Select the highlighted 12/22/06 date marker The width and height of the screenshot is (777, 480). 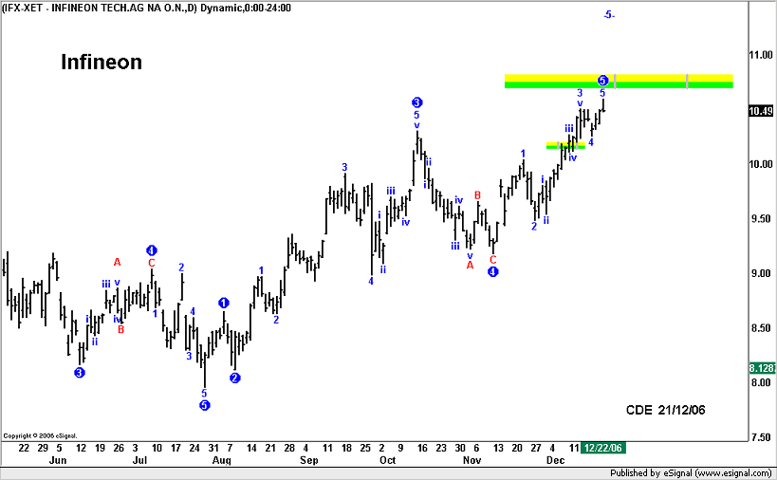click(x=602, y=447)
